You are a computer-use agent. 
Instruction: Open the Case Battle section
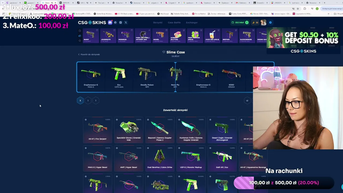[x=174, y=23]
